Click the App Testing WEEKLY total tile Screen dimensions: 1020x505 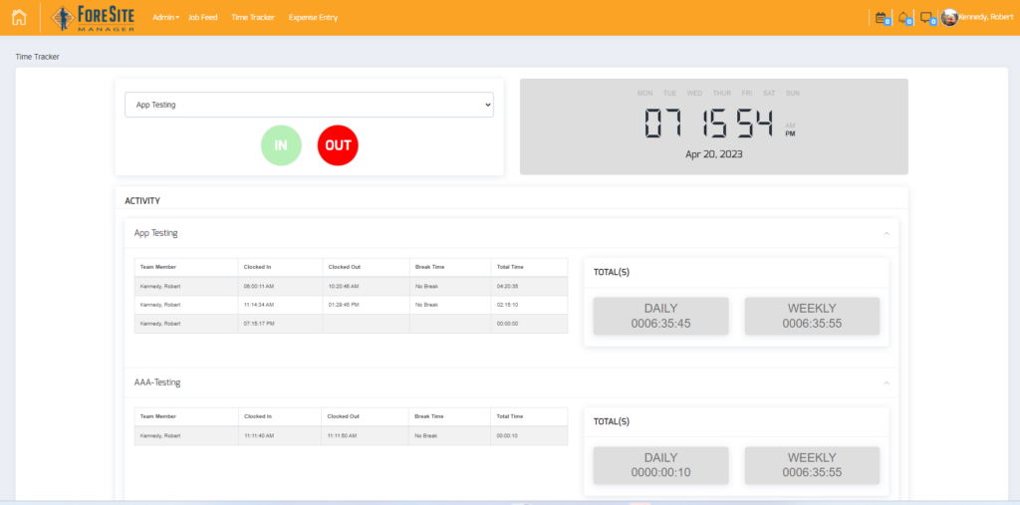(x=812, y=316)
